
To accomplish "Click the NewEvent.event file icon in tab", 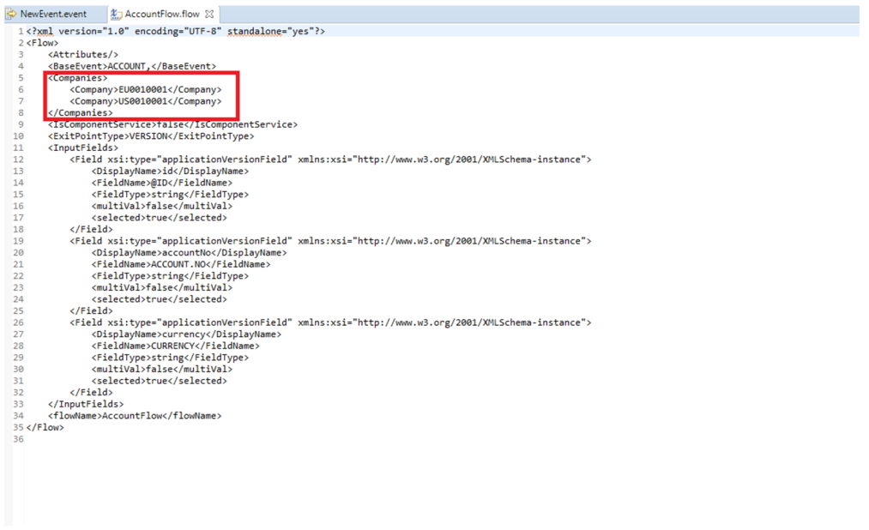I will pyautogui.click(x=11, y=15).
